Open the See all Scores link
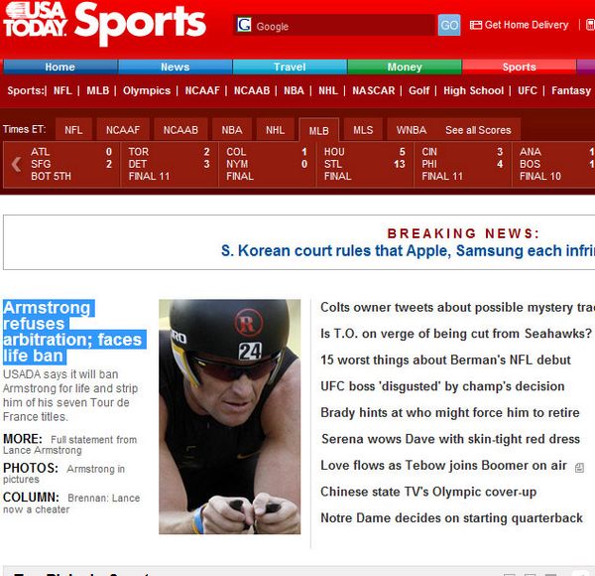595x576 pixels. tap(478, 130)
